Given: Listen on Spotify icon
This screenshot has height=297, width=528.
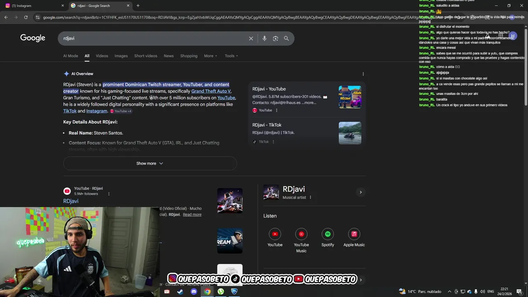Looking at the screenshot, I should (328, 234).
